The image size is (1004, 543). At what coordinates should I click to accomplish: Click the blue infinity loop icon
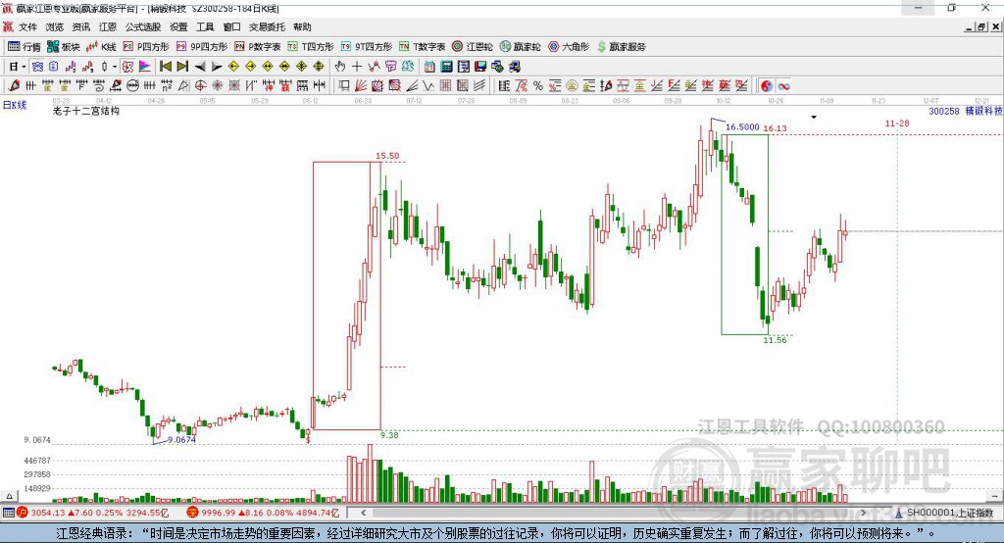tap(783, 85)
